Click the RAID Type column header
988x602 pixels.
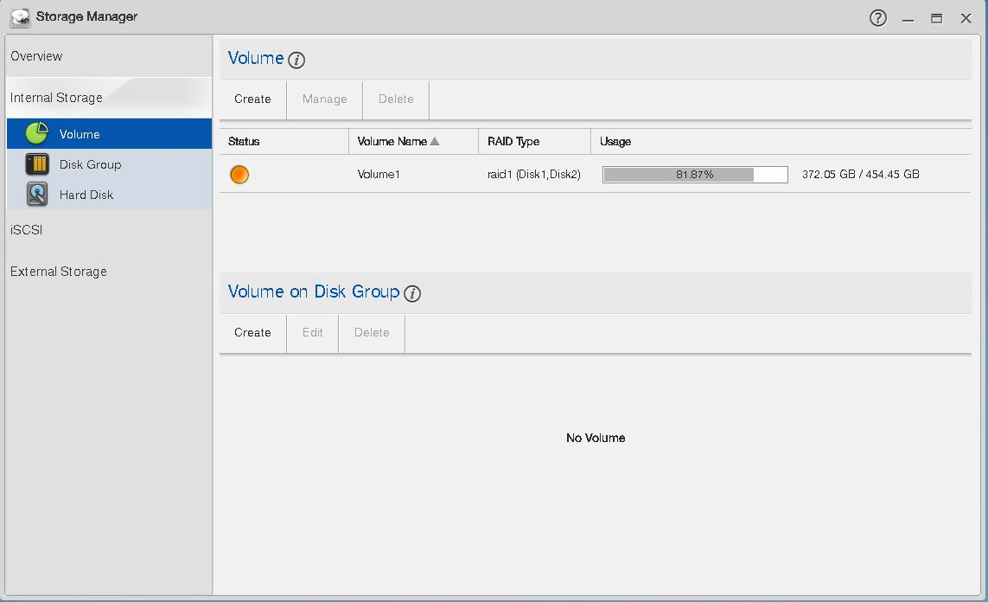tap(534, 141)
